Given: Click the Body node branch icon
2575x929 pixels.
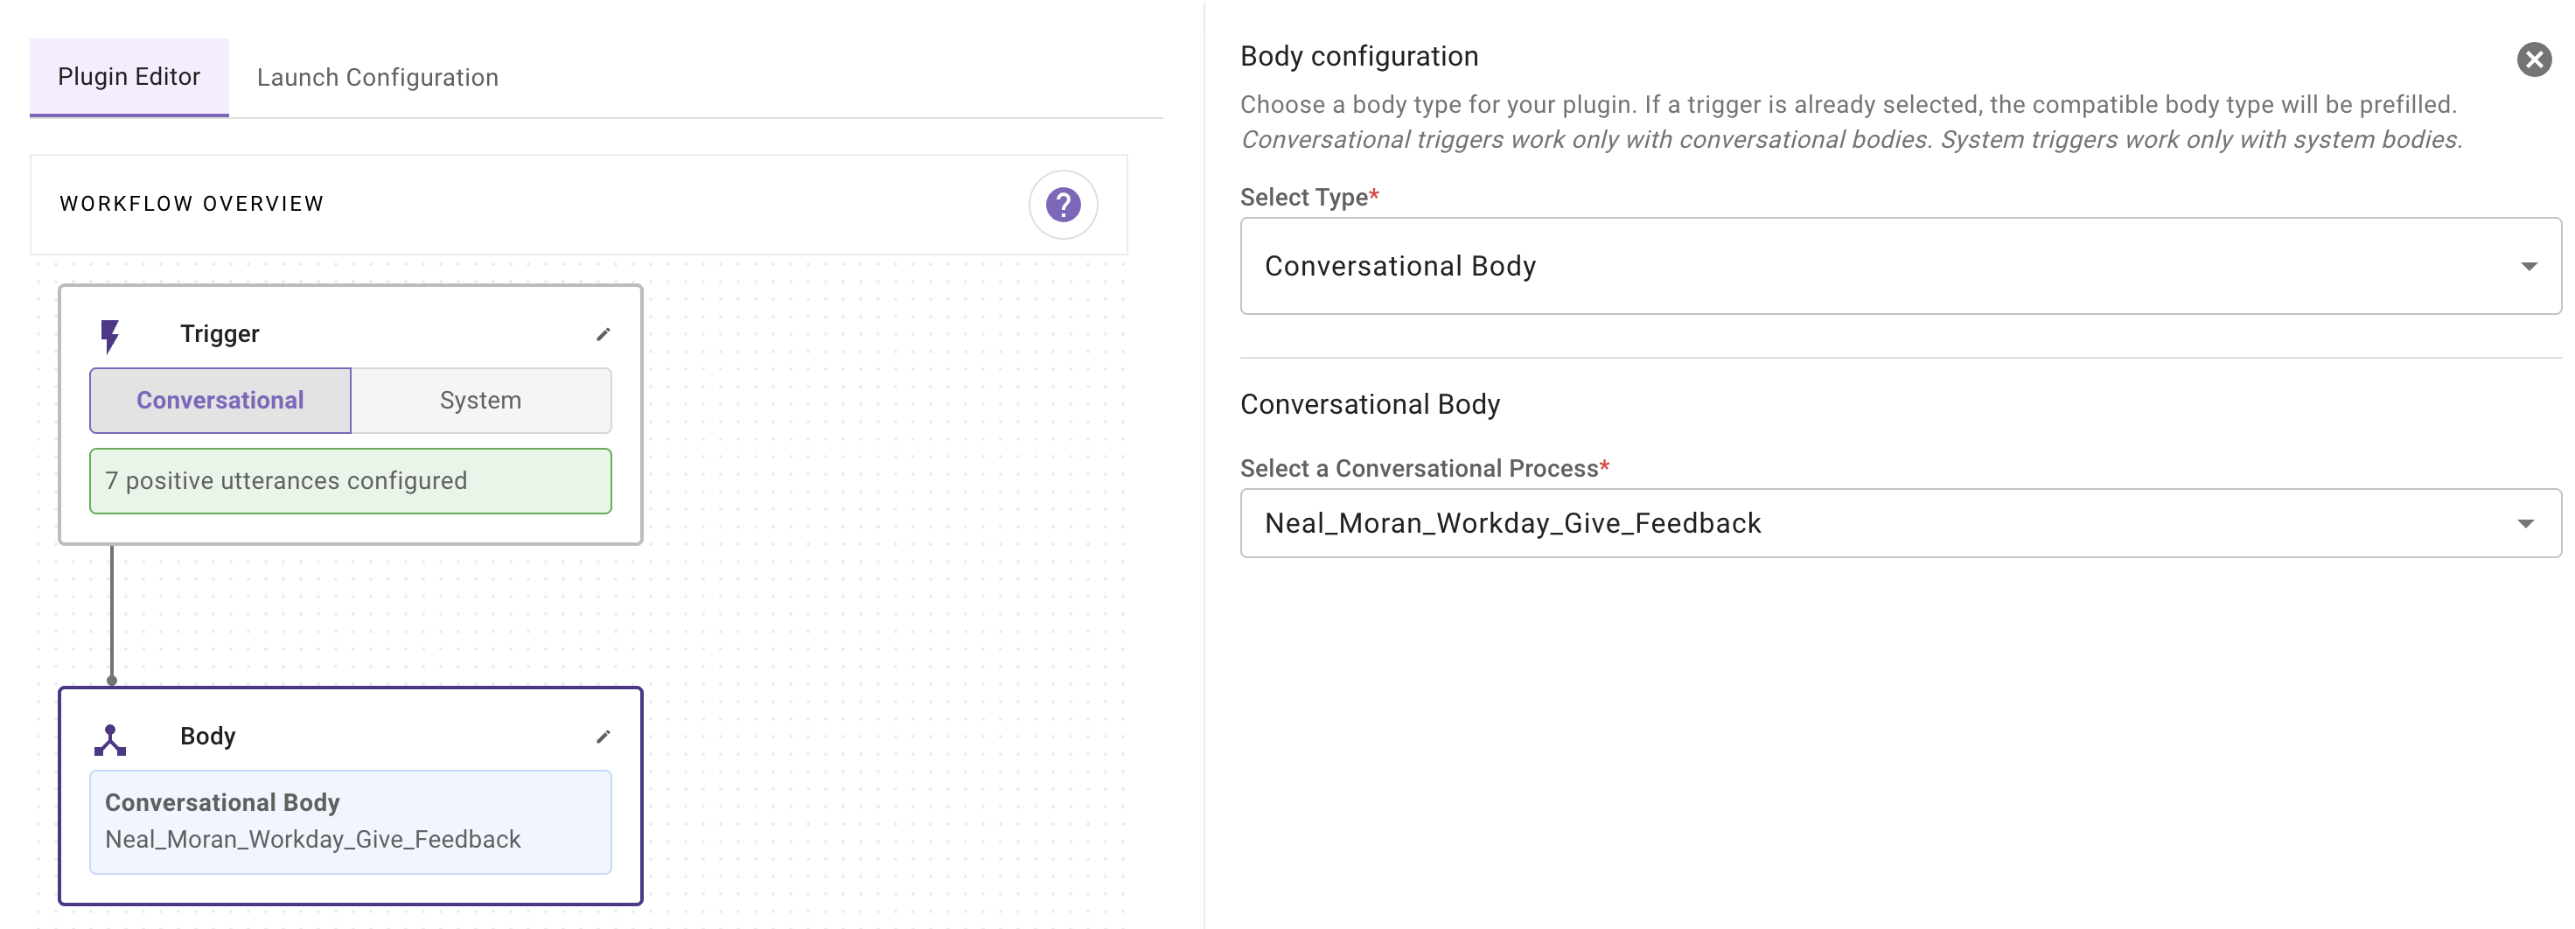Looking at the screenshot, I should pos(110,740).
